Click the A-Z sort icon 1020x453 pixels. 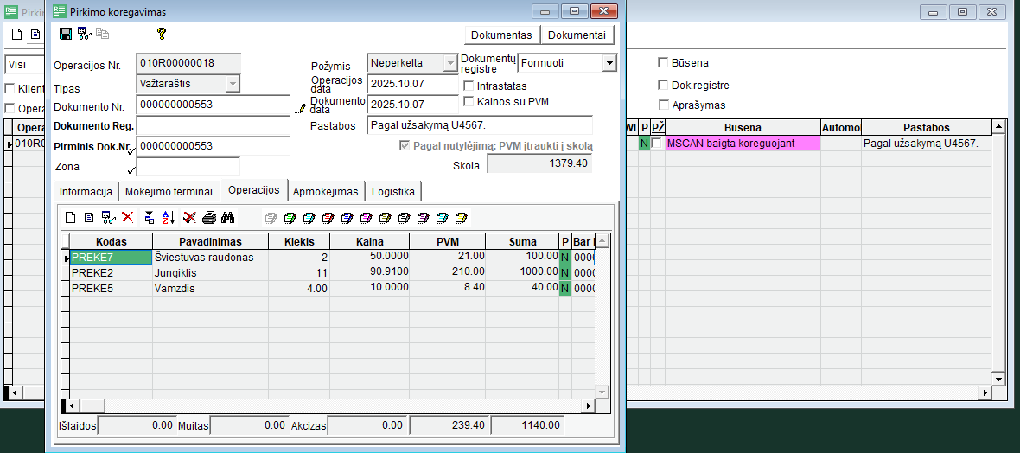tap(169, 217)
